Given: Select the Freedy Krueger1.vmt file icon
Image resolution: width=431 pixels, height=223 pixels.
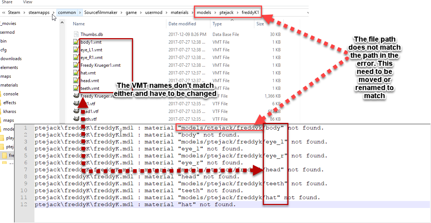Looking at the screenshot, I should [x=76, y=65].
